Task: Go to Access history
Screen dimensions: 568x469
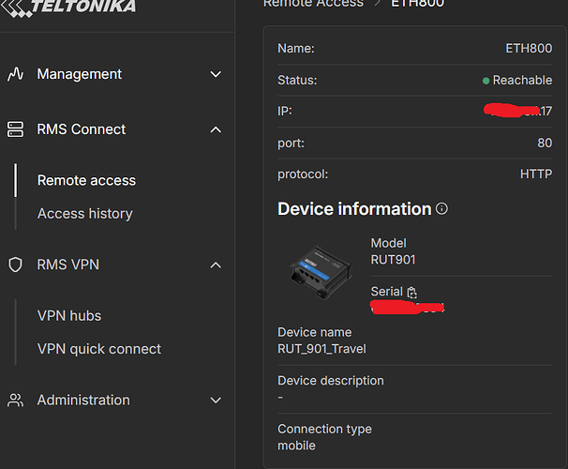Action: pyautogui.click(x=84, y=214)
